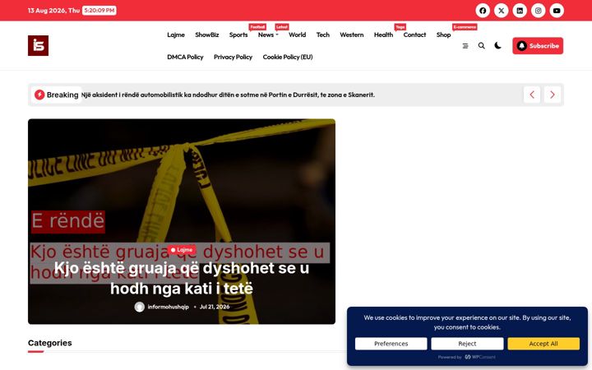The image size is (592, 370).
Task: Open the hamburger off-canvas menu
Action: click(465, 46)
